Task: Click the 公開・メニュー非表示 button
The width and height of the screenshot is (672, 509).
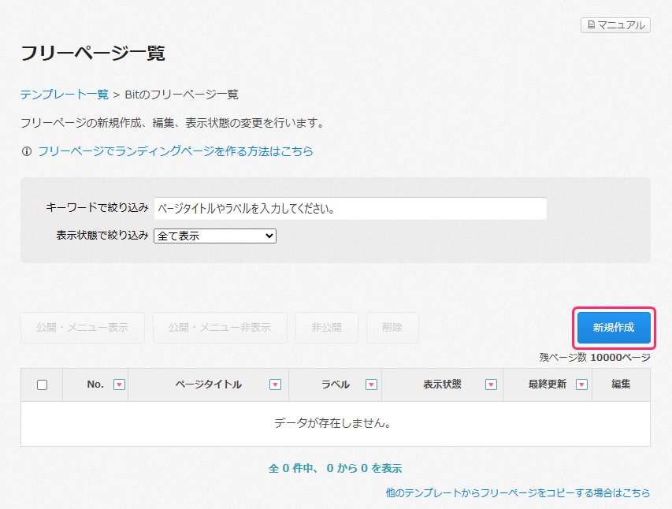Action: [220, 328]
